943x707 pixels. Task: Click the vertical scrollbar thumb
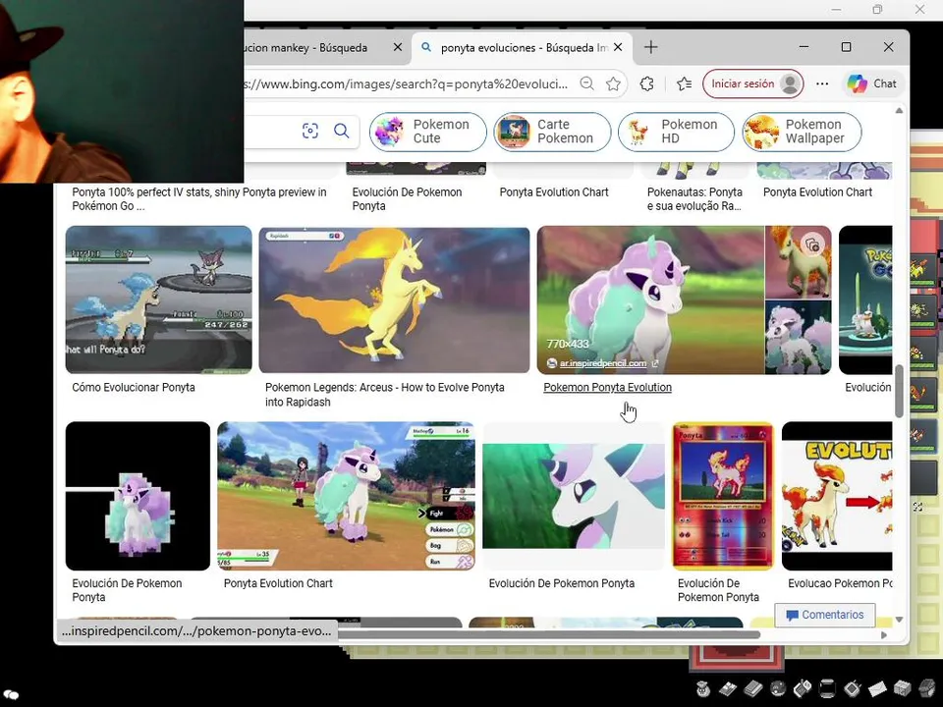click(899, 391)
